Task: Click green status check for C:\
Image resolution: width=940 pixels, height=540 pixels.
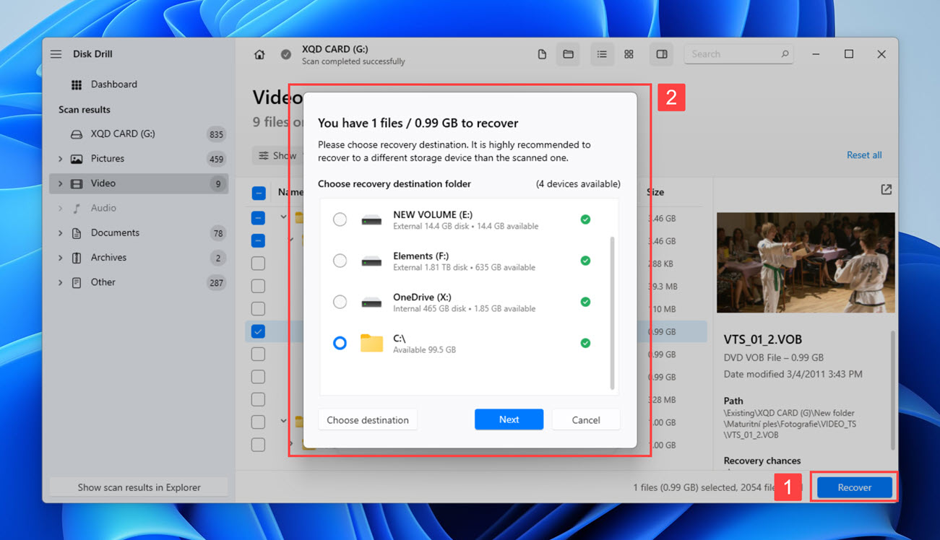Action: [x=585, y=343]
